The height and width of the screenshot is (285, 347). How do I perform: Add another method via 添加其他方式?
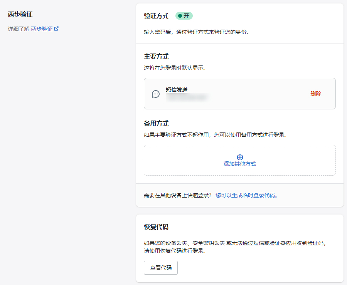[x=240, y=164]
